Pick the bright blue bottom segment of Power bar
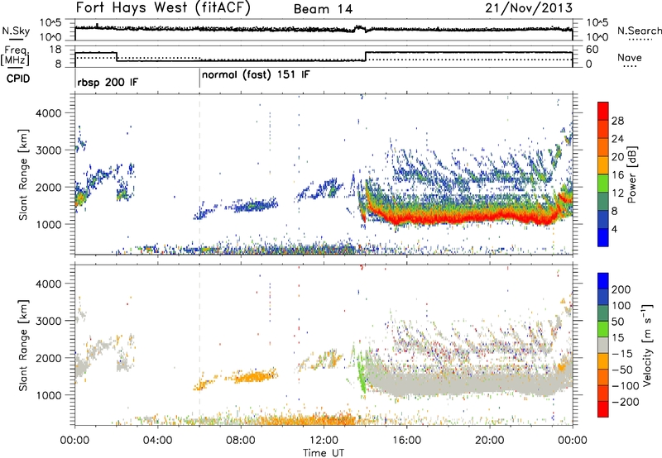This screenshot has width=662, height=458. click(603, 237)
